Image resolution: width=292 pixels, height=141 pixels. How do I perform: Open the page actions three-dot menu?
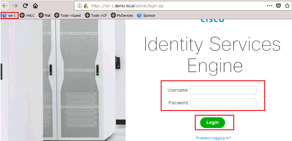coord(270,6)
